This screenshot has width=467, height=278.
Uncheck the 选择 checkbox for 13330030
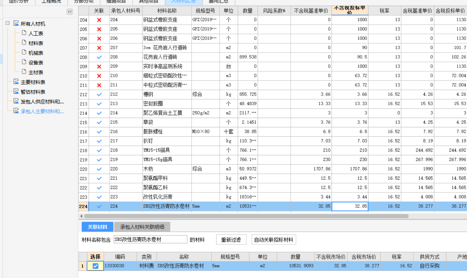coord(95,266)
